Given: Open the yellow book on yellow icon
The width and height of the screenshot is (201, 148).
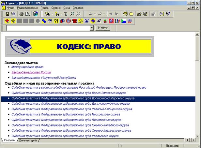Looking at the screenshot, I should 13,21.
